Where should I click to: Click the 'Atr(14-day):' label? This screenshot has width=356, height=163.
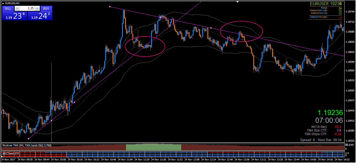319,127
